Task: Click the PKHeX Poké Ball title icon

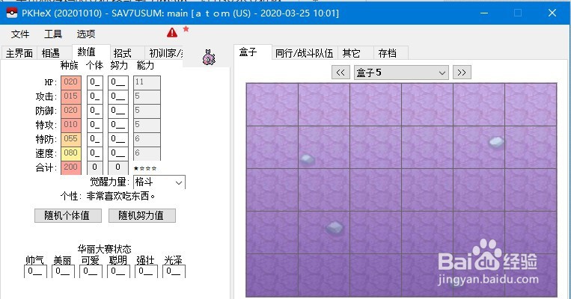Action: (x=12, y=13)
